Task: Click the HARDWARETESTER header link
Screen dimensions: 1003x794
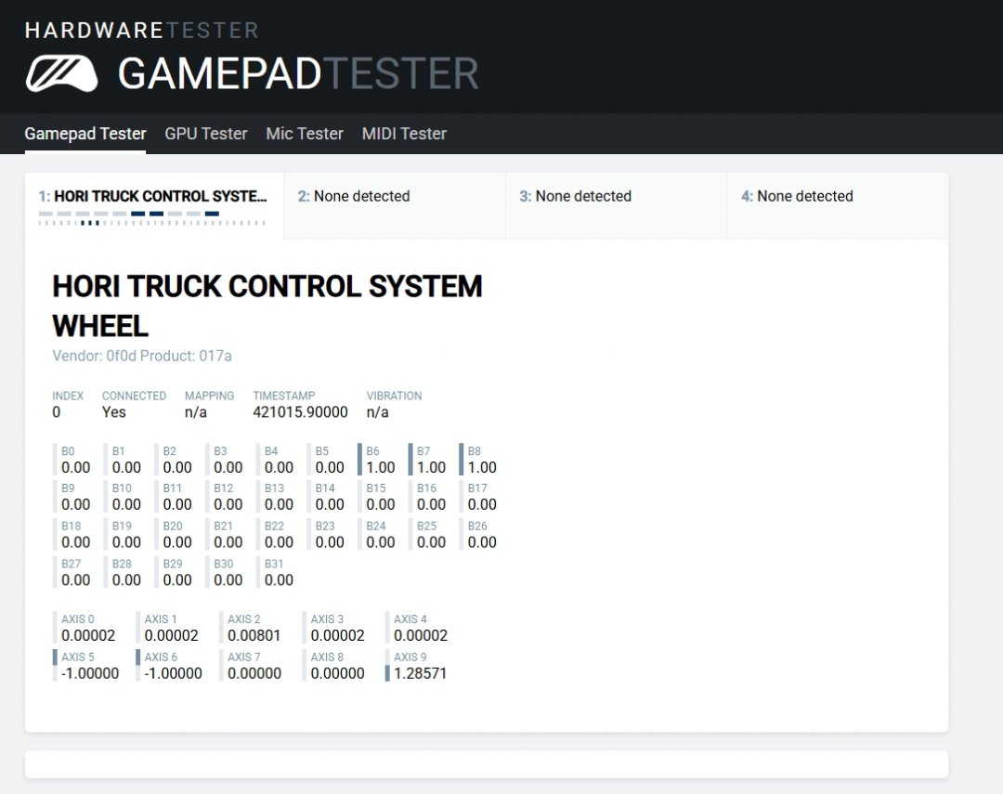Action: pyautogui.click(x=141, y=30)
